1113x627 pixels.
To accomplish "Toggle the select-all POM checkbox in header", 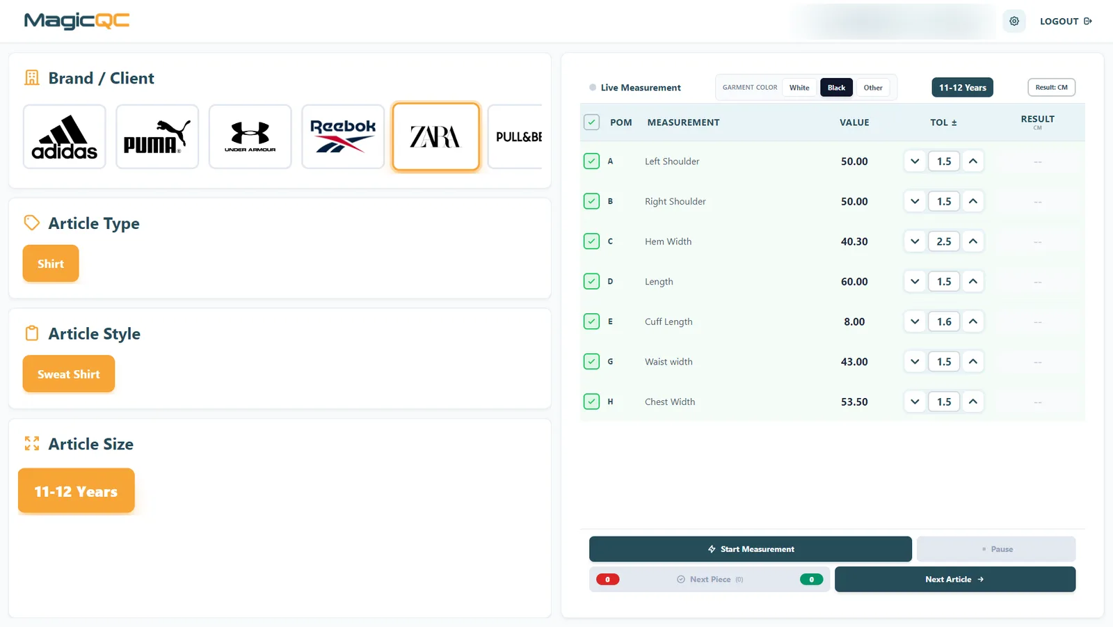I will coord(591,122).
